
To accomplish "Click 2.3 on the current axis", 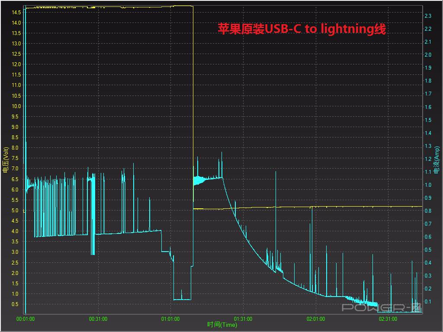I will (x=428, y=16).
